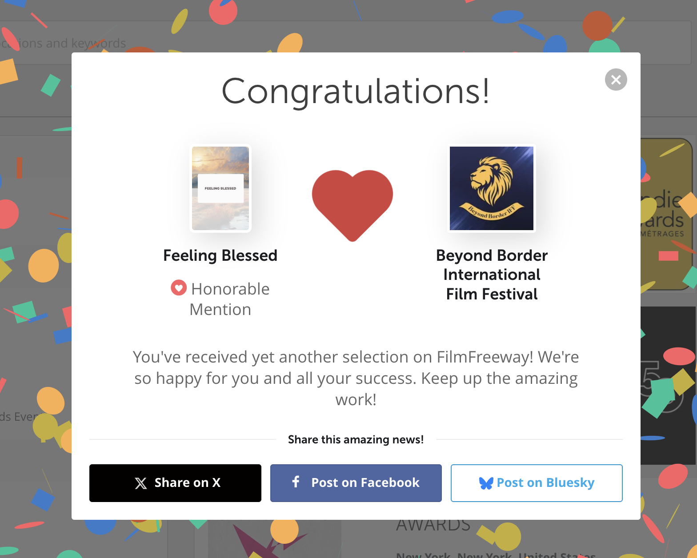Viewport: 697px width, 558px height.
Task: Close the Congratulations dialog
Action: click(x=616, y=80)
